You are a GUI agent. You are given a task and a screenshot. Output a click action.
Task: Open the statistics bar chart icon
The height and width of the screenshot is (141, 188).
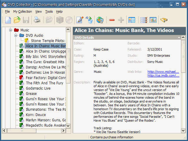pyautogui.click(x=153, y=20)
